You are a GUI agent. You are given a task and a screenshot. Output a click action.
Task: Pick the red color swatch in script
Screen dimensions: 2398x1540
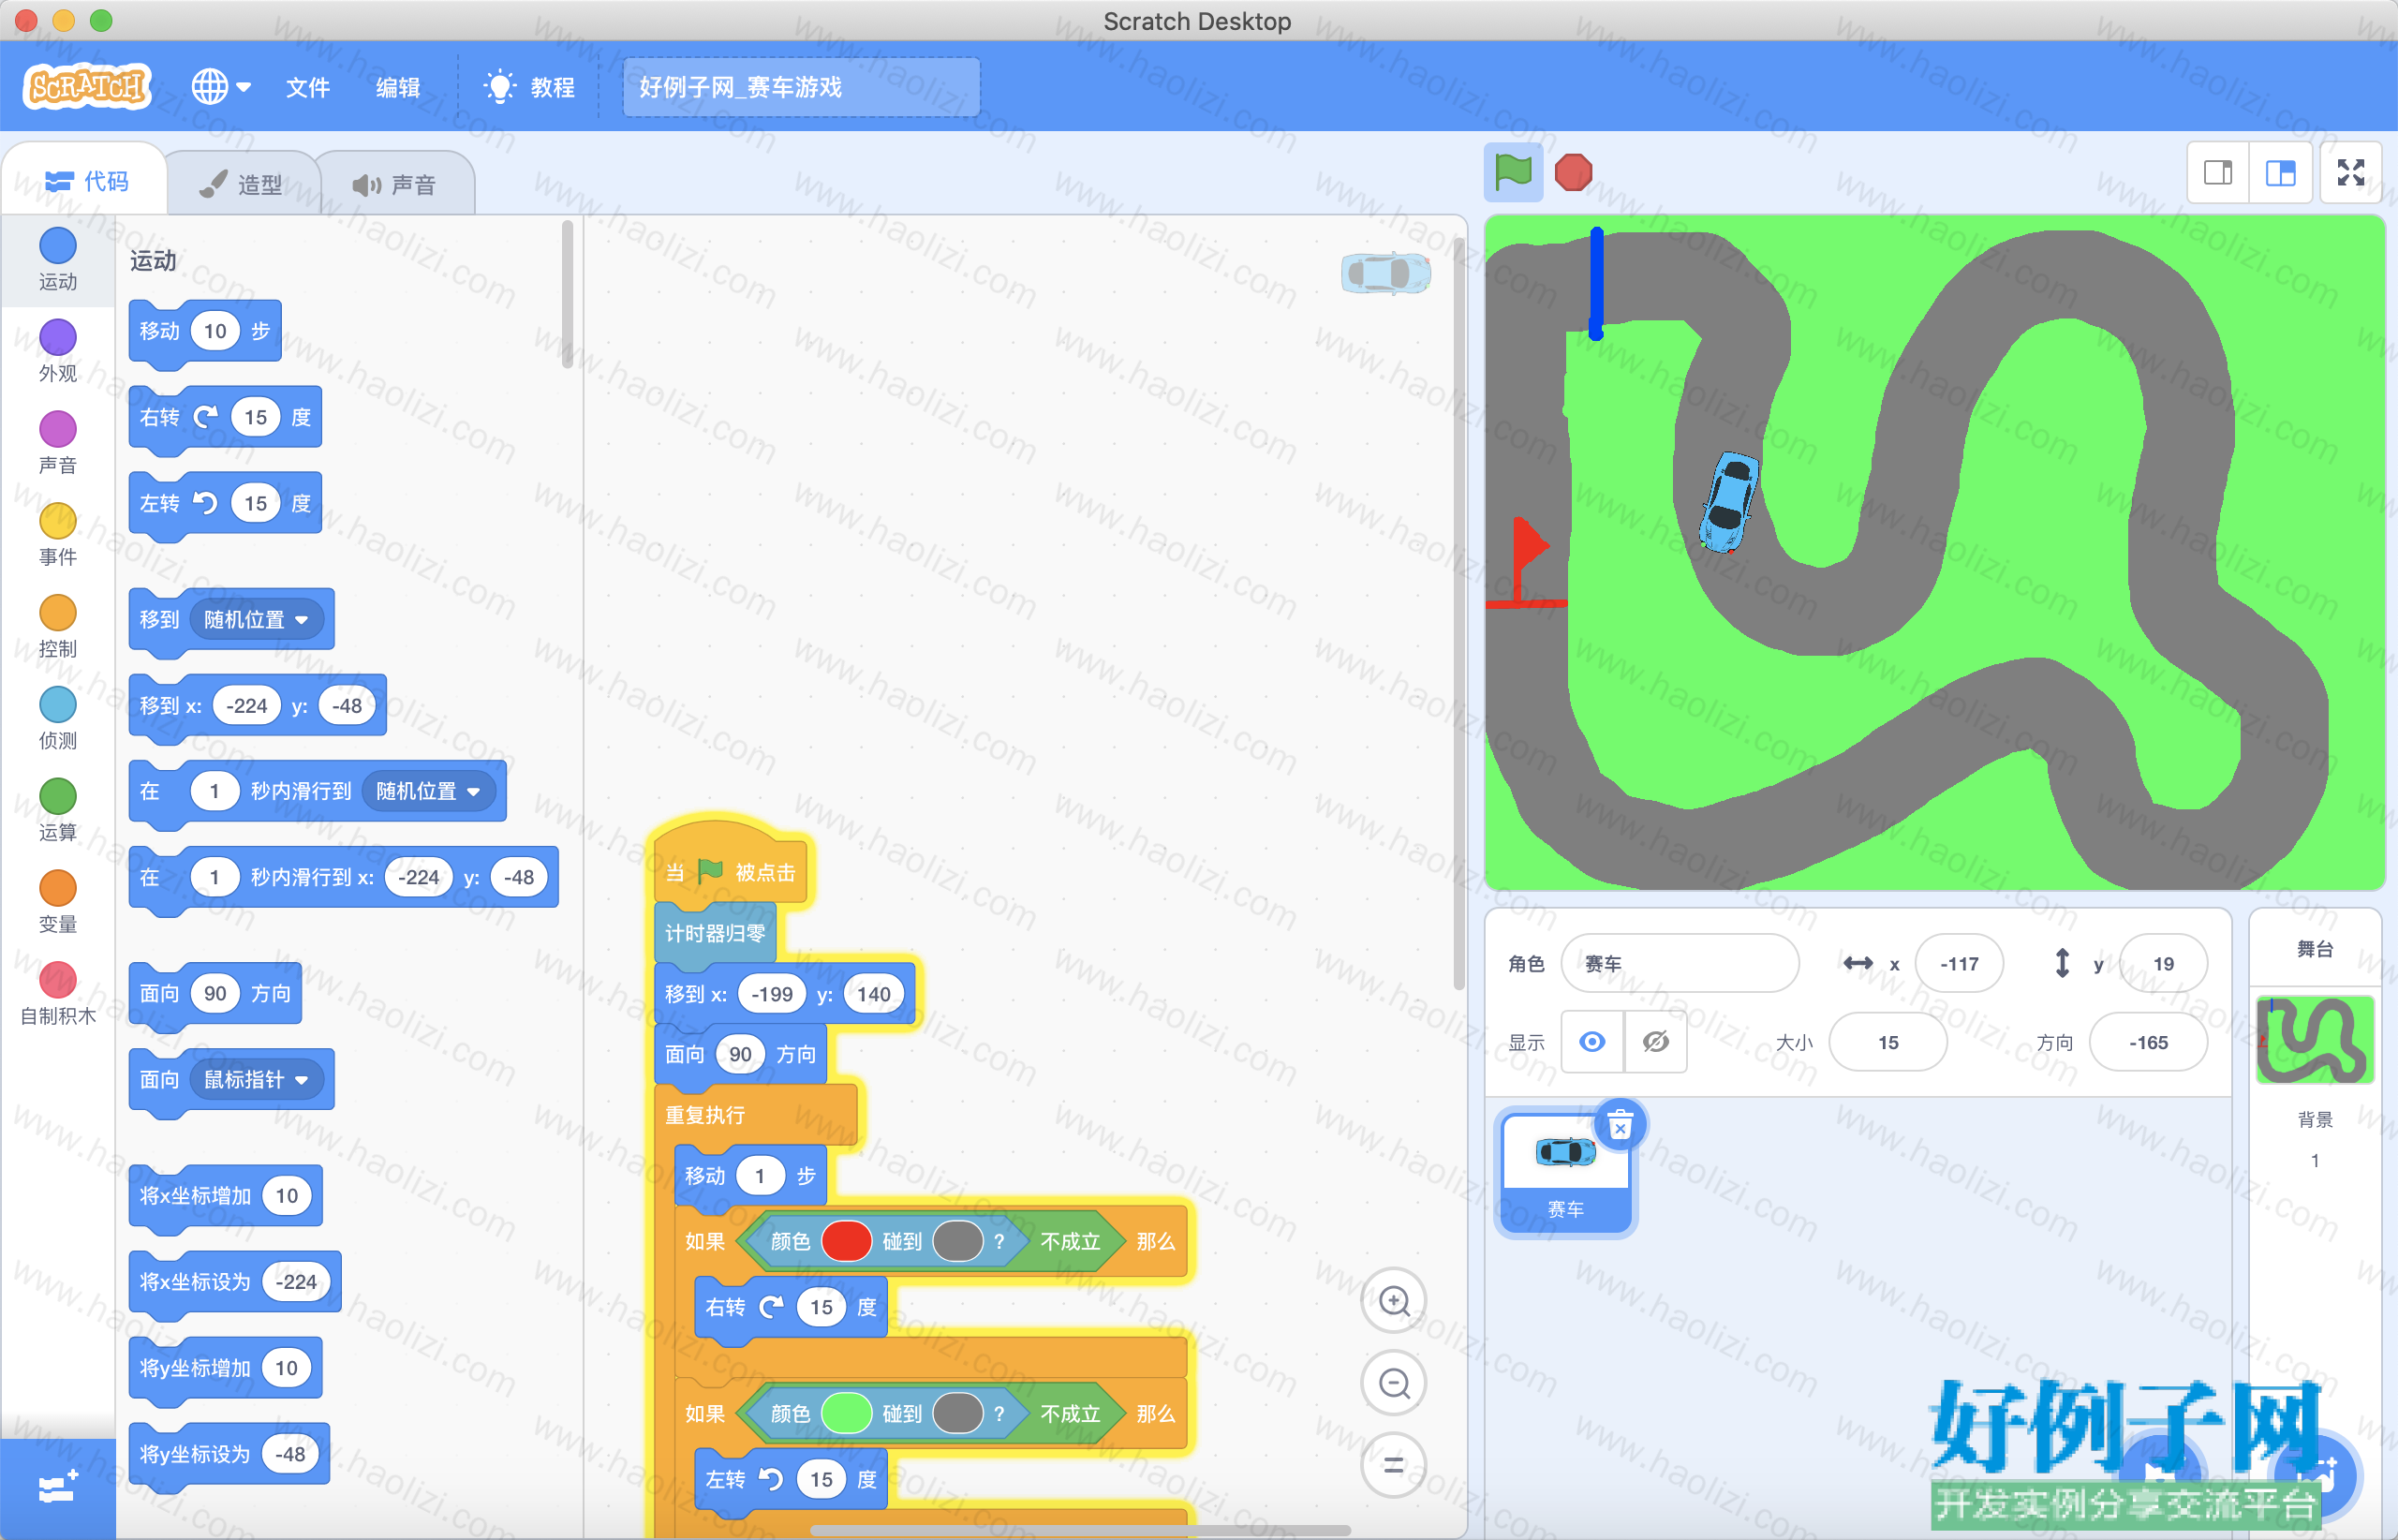[846, 1241]
